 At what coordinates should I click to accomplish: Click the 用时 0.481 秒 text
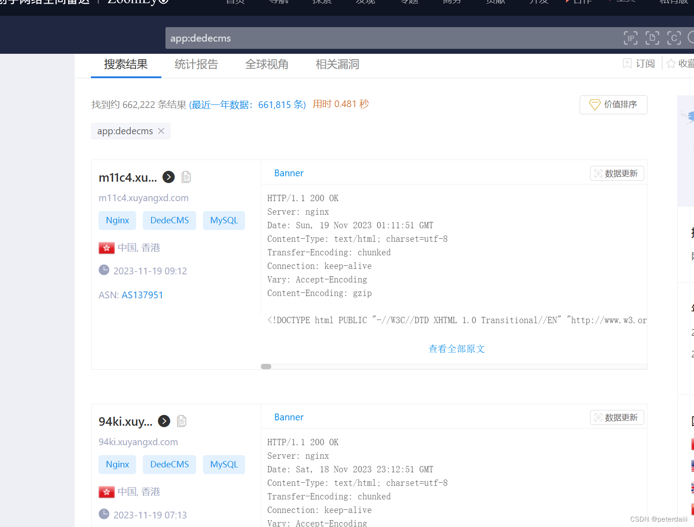tap(341, 104)
